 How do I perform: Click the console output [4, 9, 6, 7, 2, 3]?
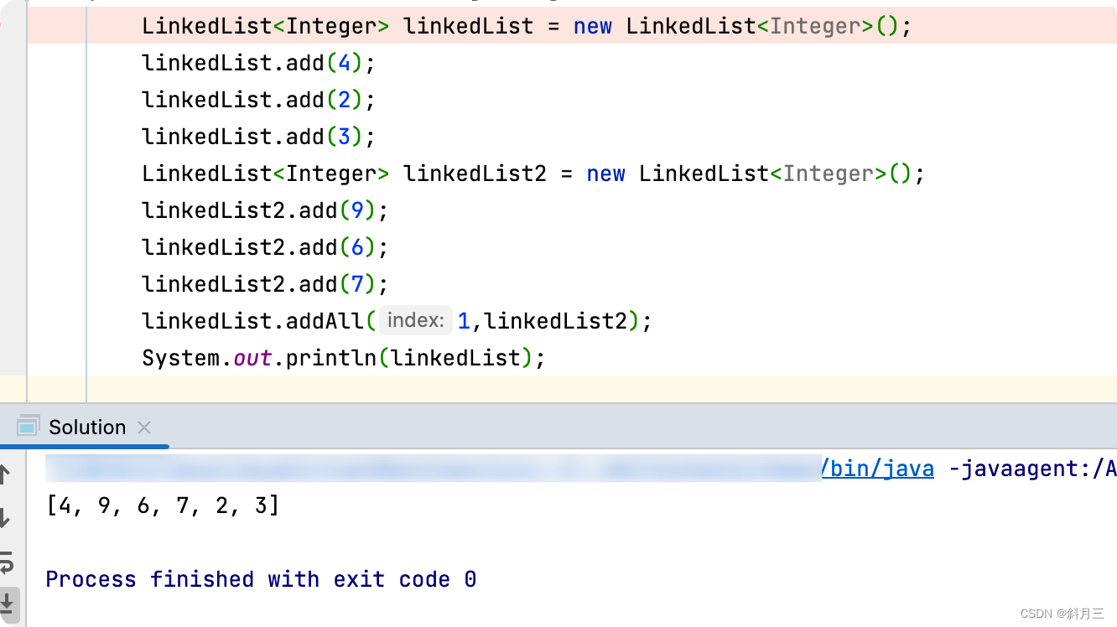(x=163, y=506)
